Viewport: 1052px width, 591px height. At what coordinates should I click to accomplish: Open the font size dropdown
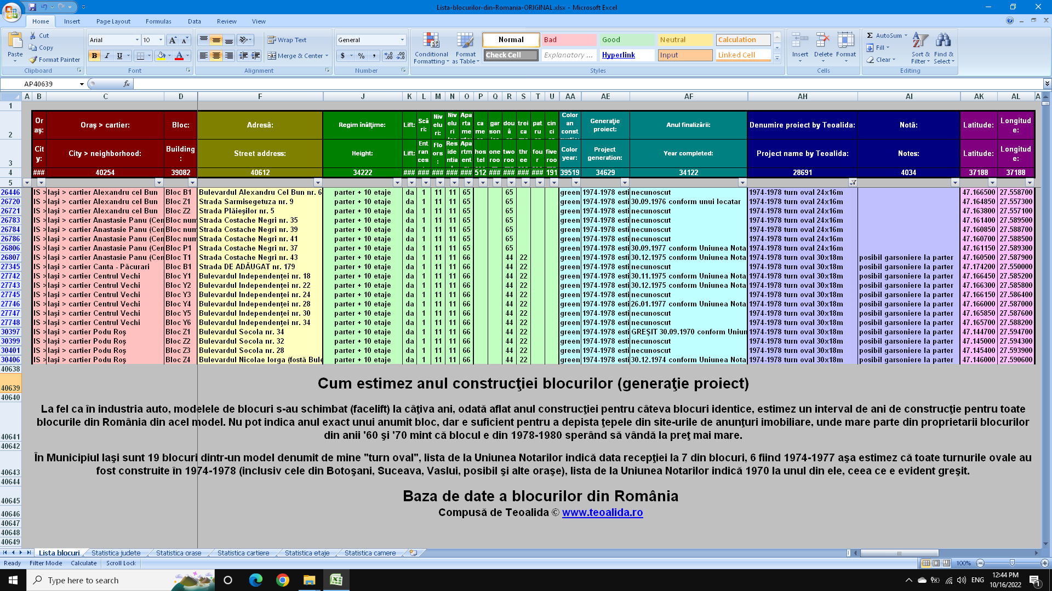click(x=161, y=40)
